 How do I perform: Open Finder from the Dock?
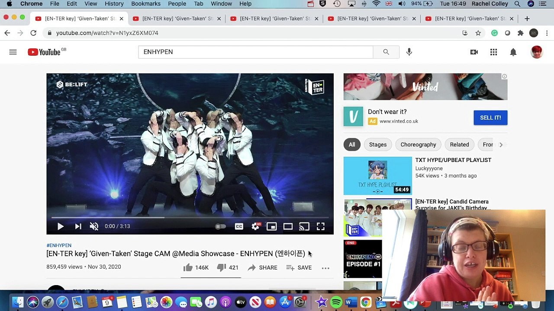click(x=18, y=302)
